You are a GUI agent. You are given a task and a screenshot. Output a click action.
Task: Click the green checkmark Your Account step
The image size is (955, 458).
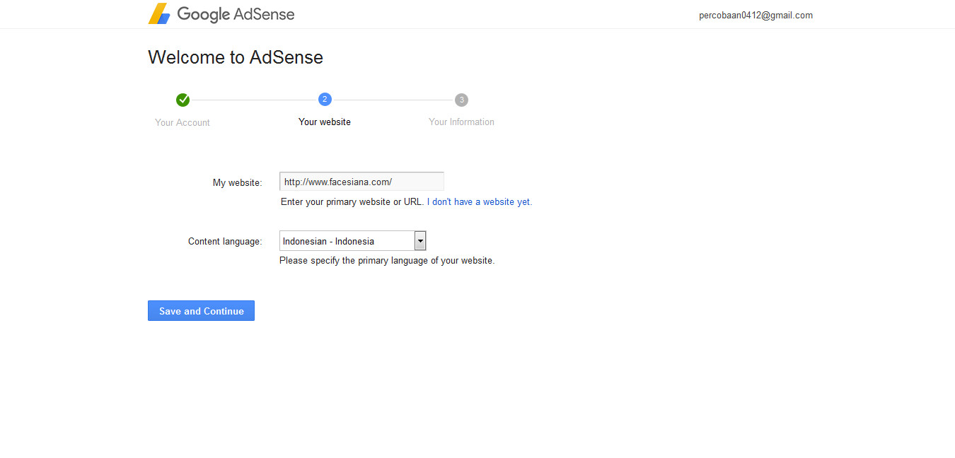tap(183, 100)
